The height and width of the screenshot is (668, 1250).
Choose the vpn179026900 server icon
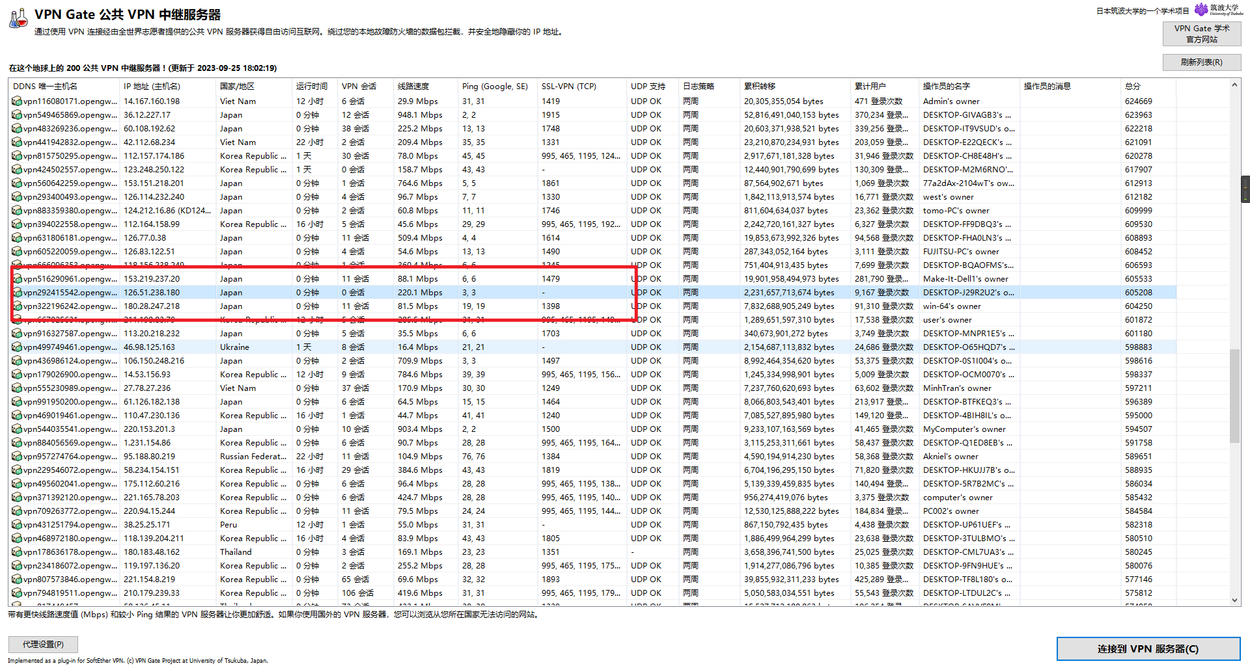(17, 375)
